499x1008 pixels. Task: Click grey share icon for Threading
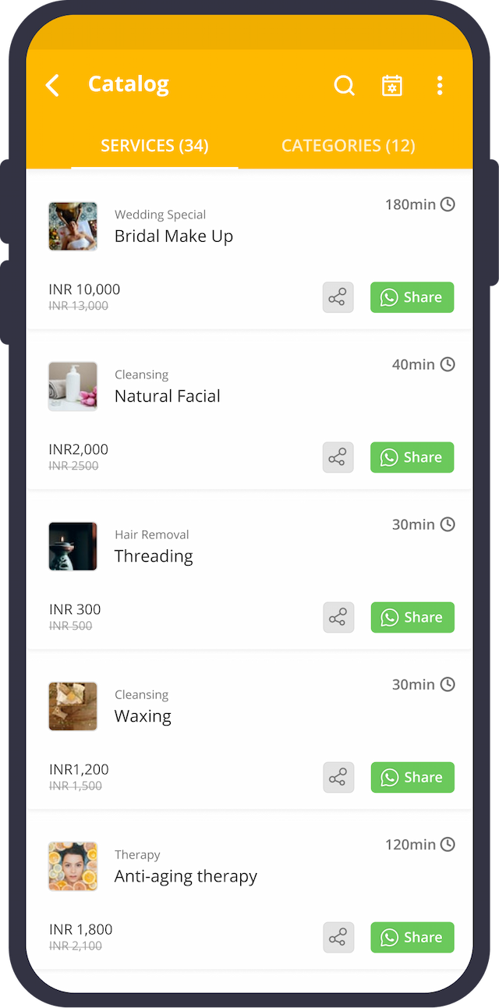point(338,617)
